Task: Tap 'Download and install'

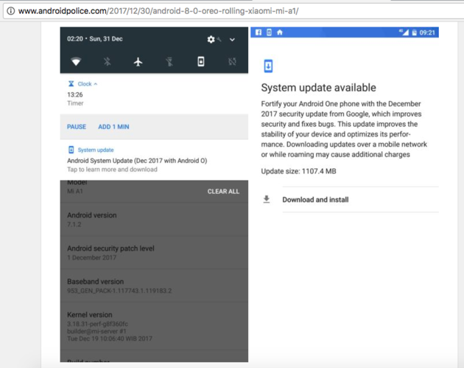Action: [315, 200]
